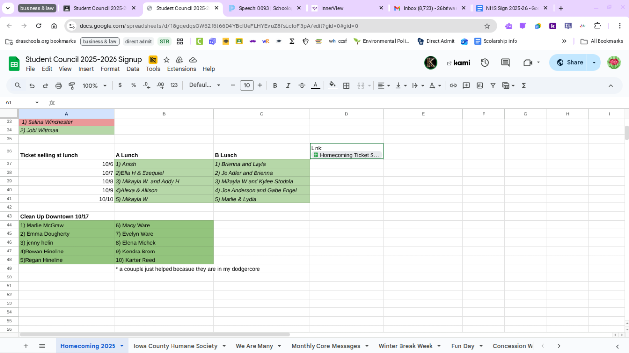The image size is (629, 353).
Task: Open the Homecoming Ticket linked chip
Action: pos(347,155)
